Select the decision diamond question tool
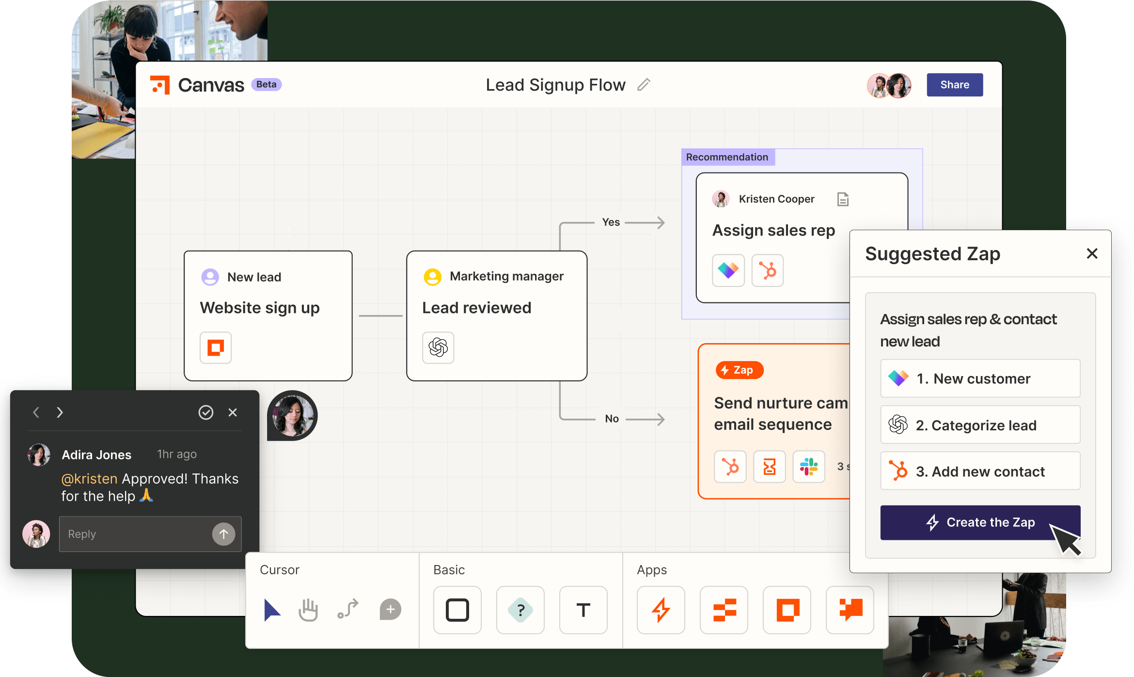 click(520, 610)
